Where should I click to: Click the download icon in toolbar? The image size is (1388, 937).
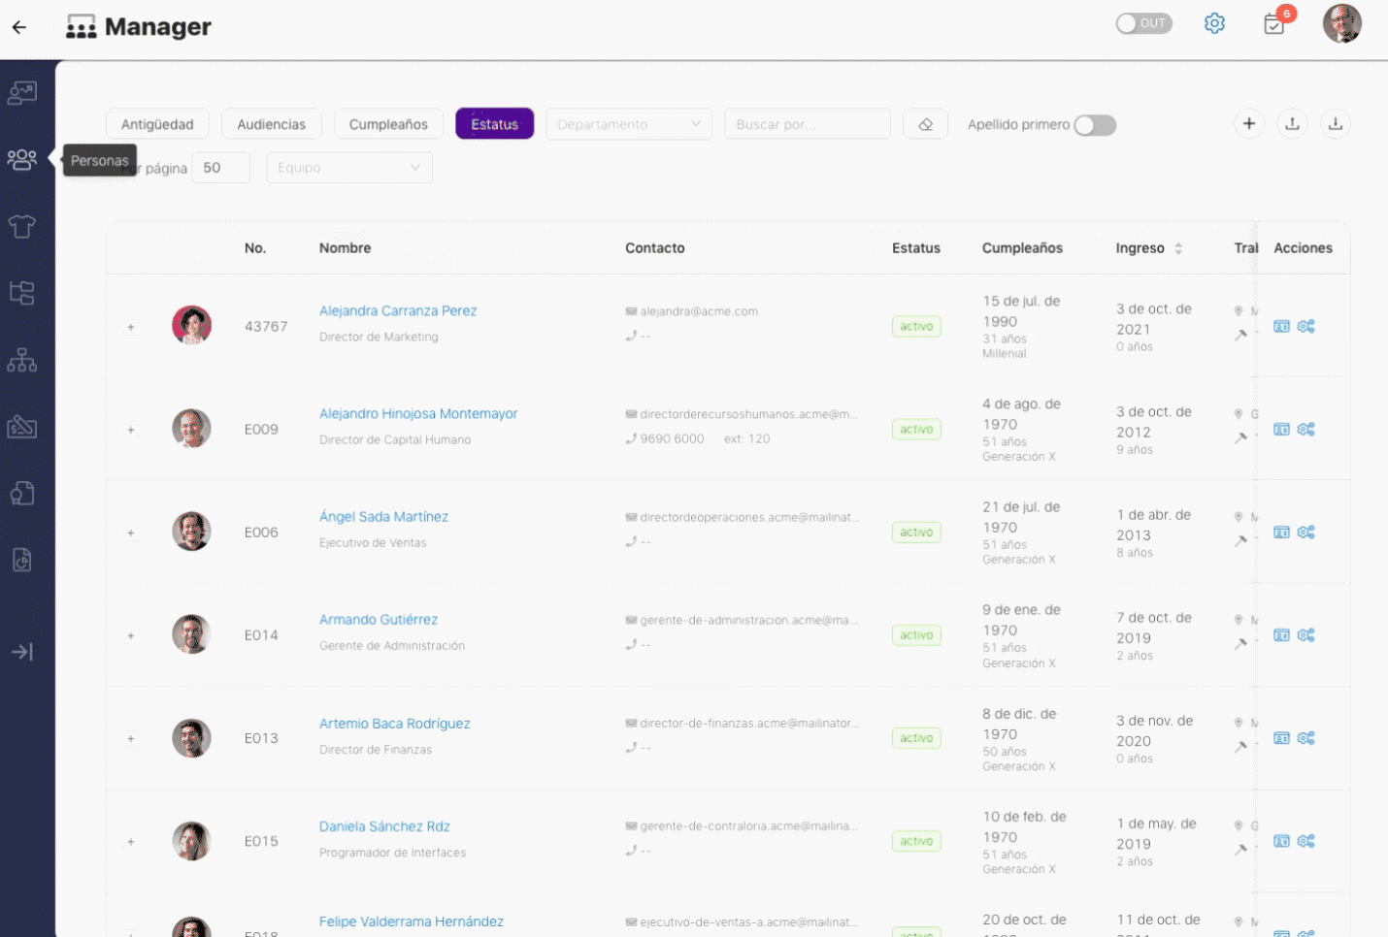tap(1336, 123)
